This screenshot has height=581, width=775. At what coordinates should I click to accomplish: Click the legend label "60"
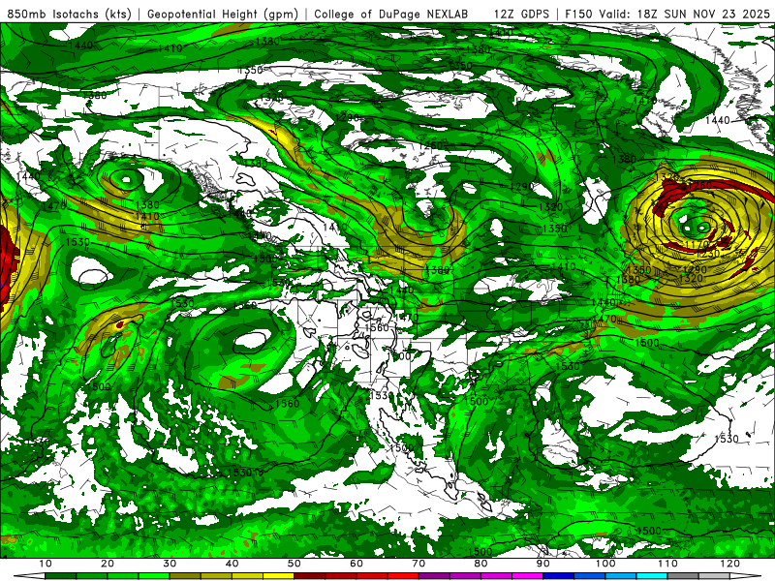356,564
